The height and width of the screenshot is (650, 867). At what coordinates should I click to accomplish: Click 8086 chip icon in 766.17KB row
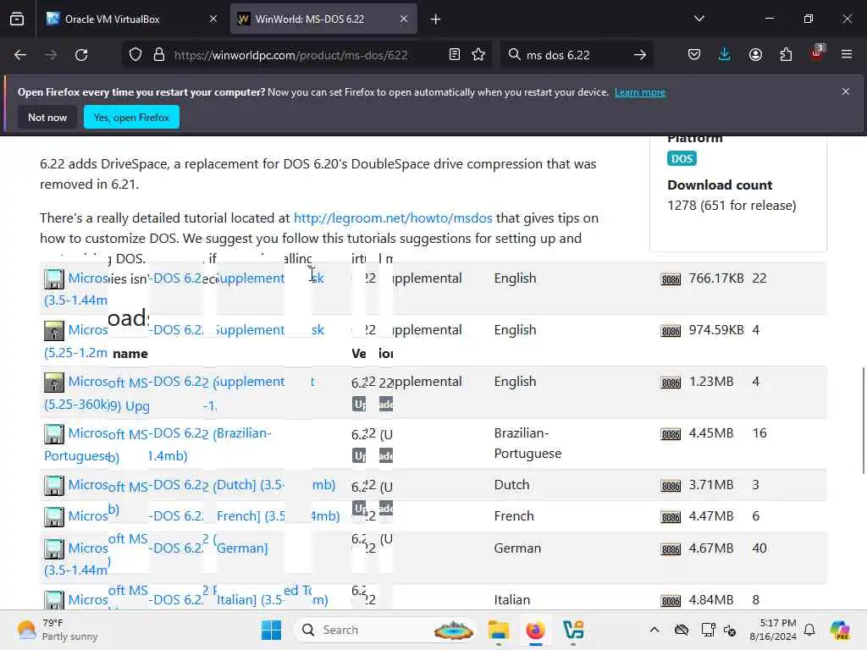point(671,279)
